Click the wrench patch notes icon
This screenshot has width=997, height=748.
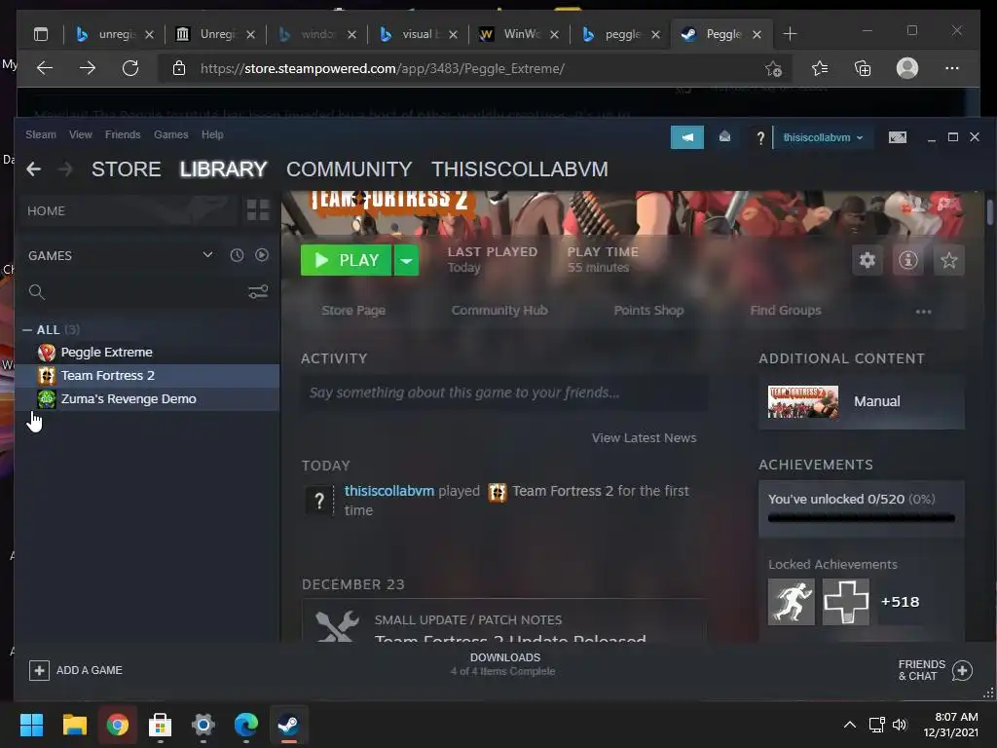point(337,625)
